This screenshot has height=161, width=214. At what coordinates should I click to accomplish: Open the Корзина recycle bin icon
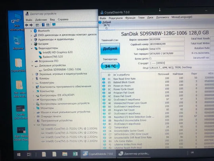point(18,43)
